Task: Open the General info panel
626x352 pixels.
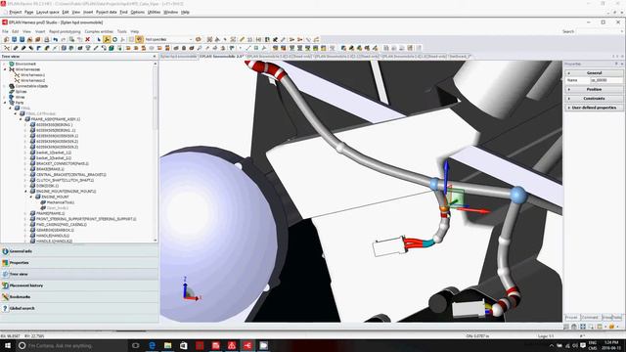Action: 79,251
